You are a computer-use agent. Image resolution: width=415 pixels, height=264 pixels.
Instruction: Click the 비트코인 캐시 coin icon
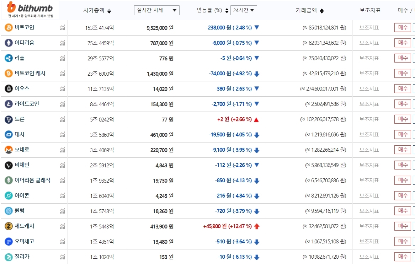pos(9,73)
